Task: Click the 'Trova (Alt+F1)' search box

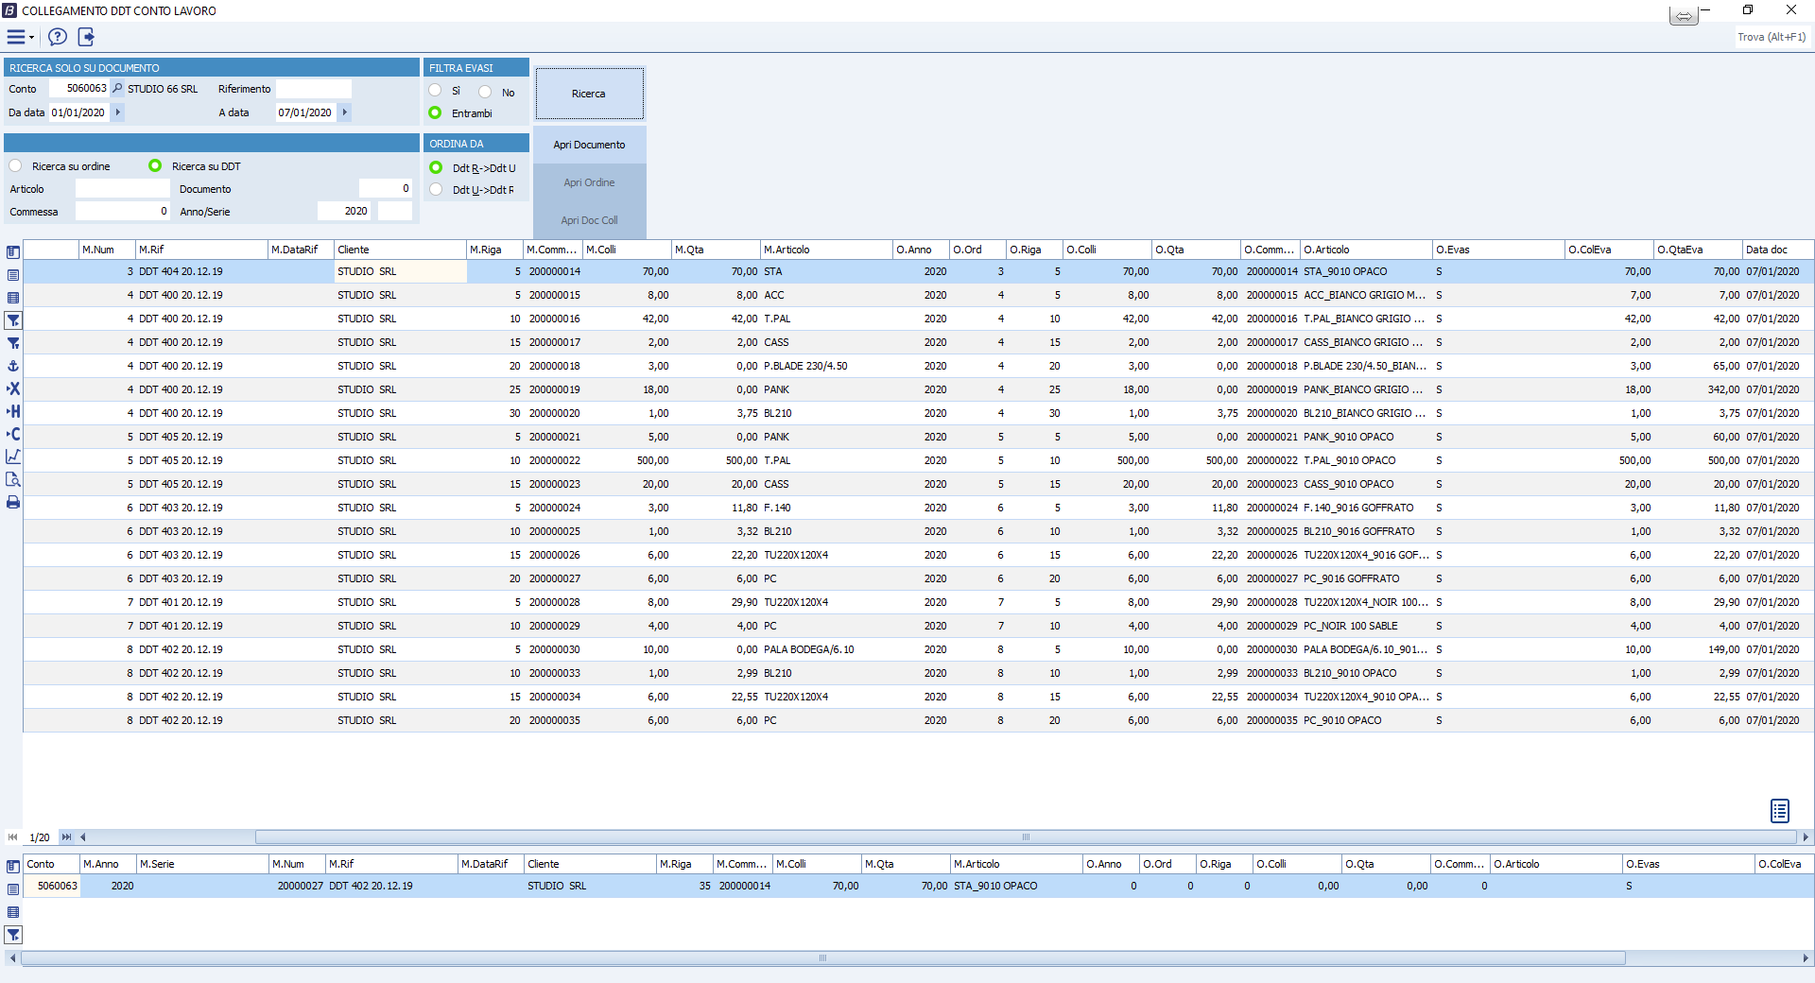Action: (1772, 37)
